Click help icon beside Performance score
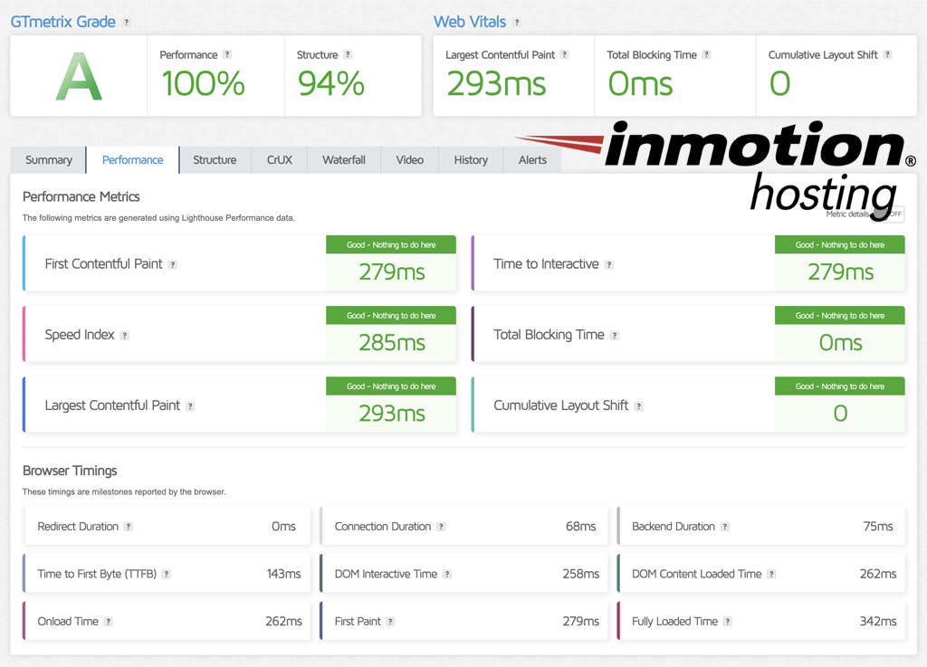927x667 pixels. click(227, 54)
